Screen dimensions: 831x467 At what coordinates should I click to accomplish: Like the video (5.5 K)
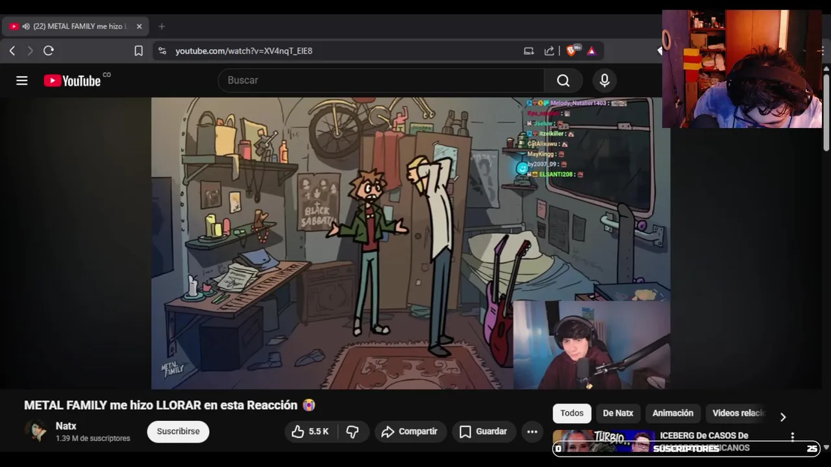coord(310,431)
